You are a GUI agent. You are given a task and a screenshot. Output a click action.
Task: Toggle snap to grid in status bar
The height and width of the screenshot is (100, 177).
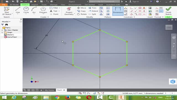(x=80, y=93)
